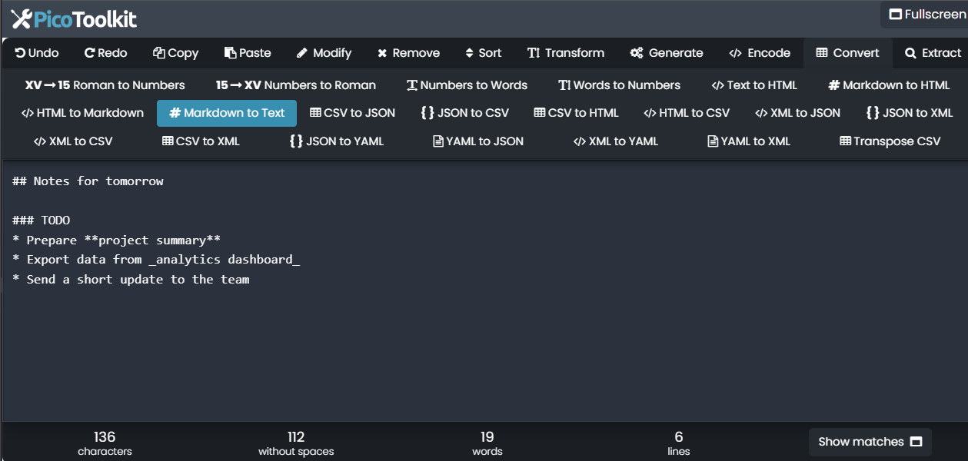Image resolution: width=968 pixels, height=461 pixels.
Task: Click inside the text editor area
Action: 484,346
